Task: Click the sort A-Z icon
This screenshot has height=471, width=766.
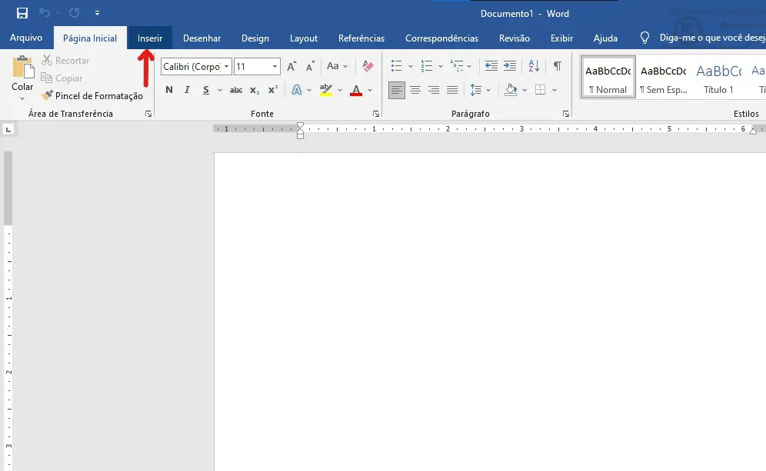Action: [x=534, y=66]
